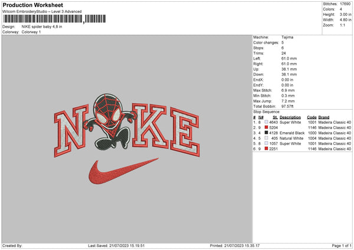This screenshot has width=354, height=250.
Task: Click stitch count '2251' in stop row 6
Action: pyautogui.click(x=273, y=149)
